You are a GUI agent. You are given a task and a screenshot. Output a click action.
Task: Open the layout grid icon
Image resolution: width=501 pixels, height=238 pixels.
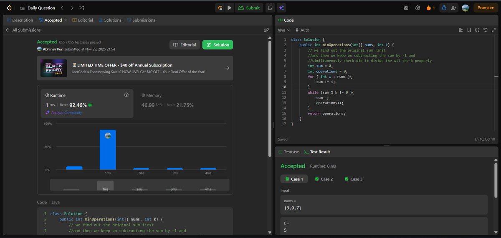point(406,7)
